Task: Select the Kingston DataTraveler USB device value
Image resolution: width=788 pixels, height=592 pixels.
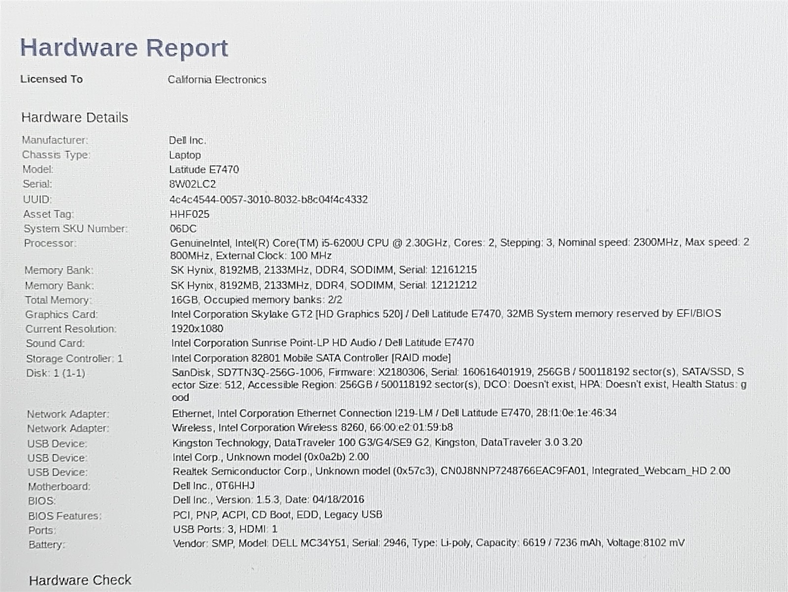Action: pyautogui.click(x=377, y=442)
